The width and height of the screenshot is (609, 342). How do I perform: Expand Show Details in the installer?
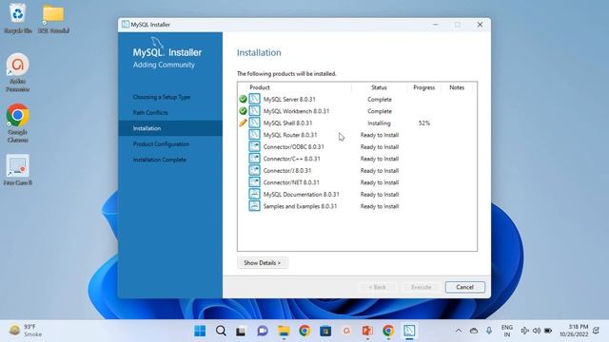tap(263, 263)
